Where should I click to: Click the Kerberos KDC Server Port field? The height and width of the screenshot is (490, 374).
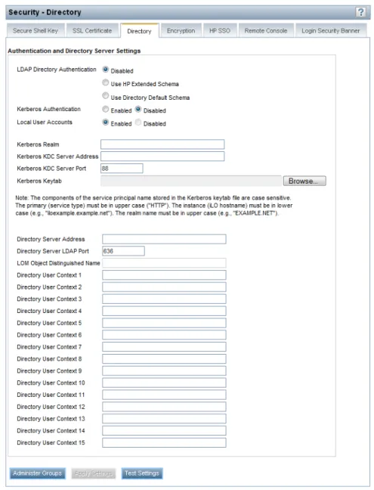click(122, 169)
